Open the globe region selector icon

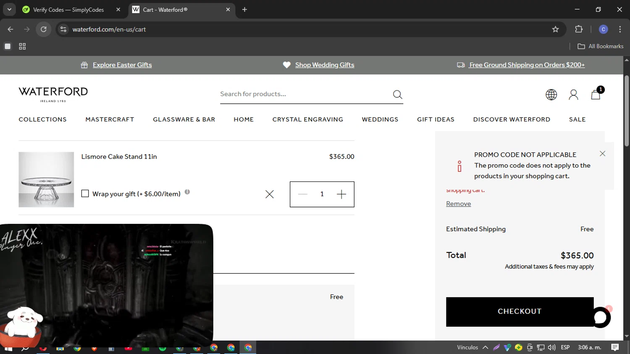pos(551,94)
